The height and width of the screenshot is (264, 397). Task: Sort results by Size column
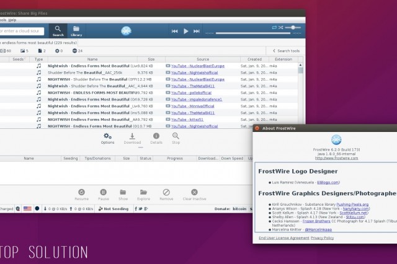pos(151,59)
